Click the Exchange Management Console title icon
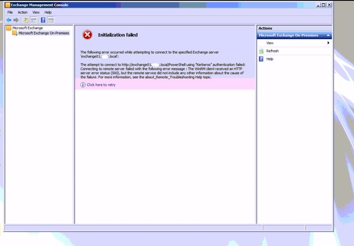 click(x=8, y=5)
